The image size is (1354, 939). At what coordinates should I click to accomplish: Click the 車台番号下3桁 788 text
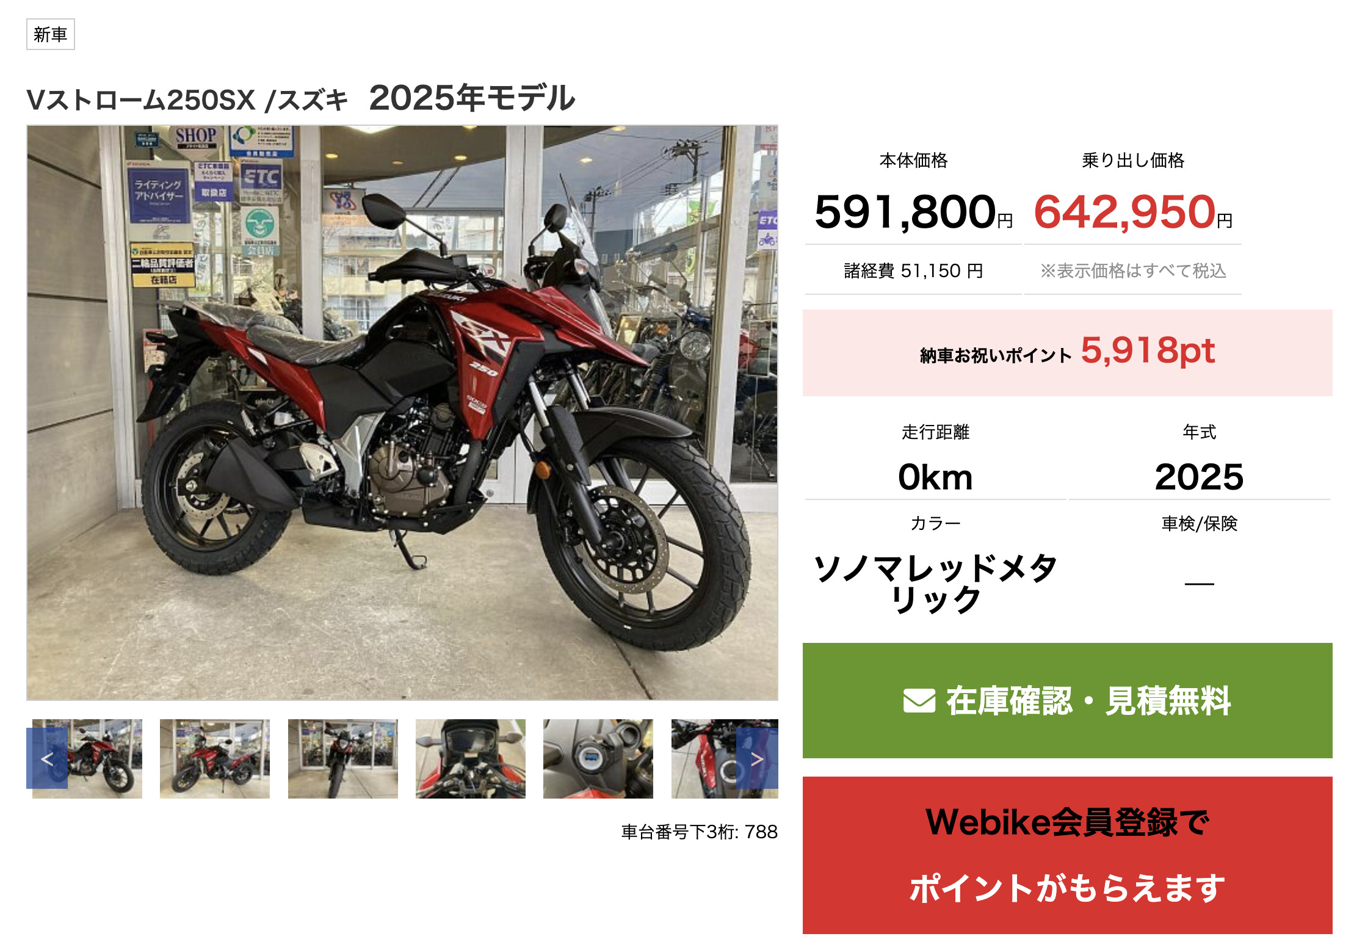coord(700,832)
